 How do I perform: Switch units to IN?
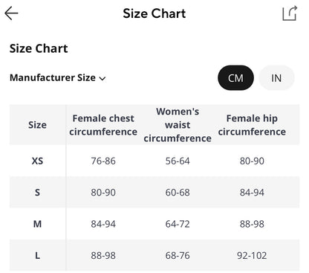[x=276, y=78]
